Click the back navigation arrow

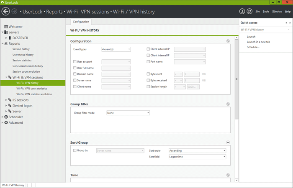coord(5,11)
